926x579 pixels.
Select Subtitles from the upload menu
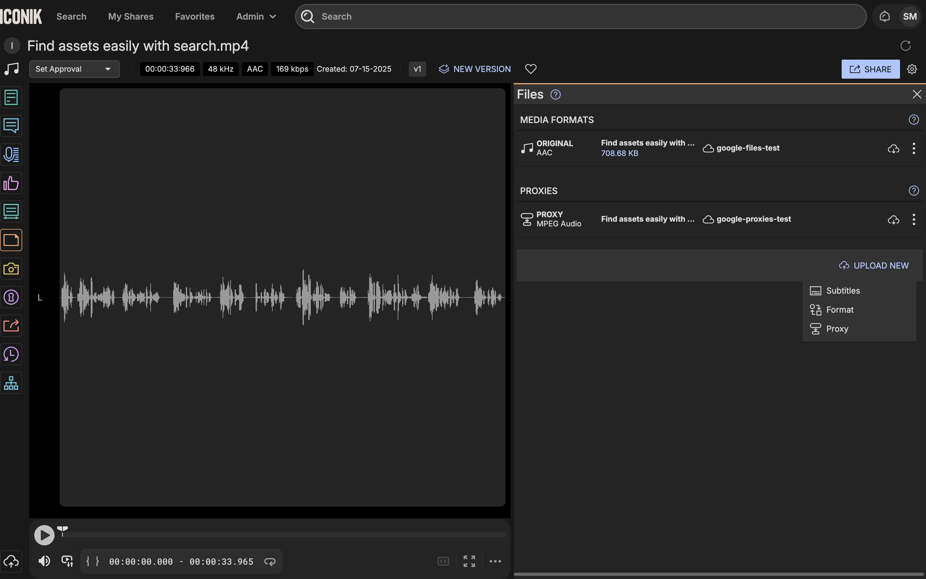pyautogui.click(x=843, y=291)
